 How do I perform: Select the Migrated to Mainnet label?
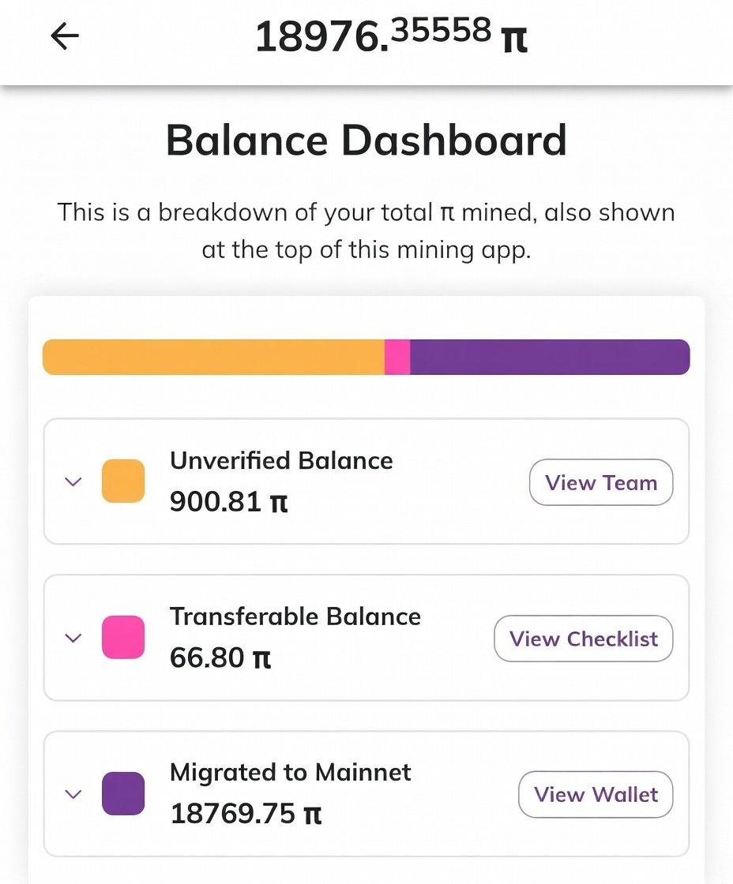pyautogui.click(x=291, y=772)
